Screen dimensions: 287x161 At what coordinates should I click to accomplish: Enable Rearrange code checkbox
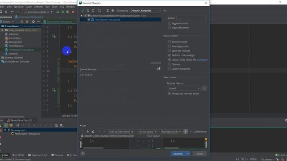click(170, 46)
